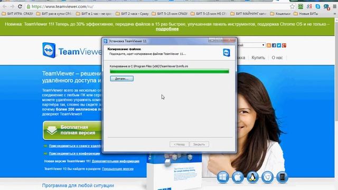Open the 'Кошельки' bookmark folder
Image resolution: width=338 pixels, height=190 pixels.
(x=280, y=14)
